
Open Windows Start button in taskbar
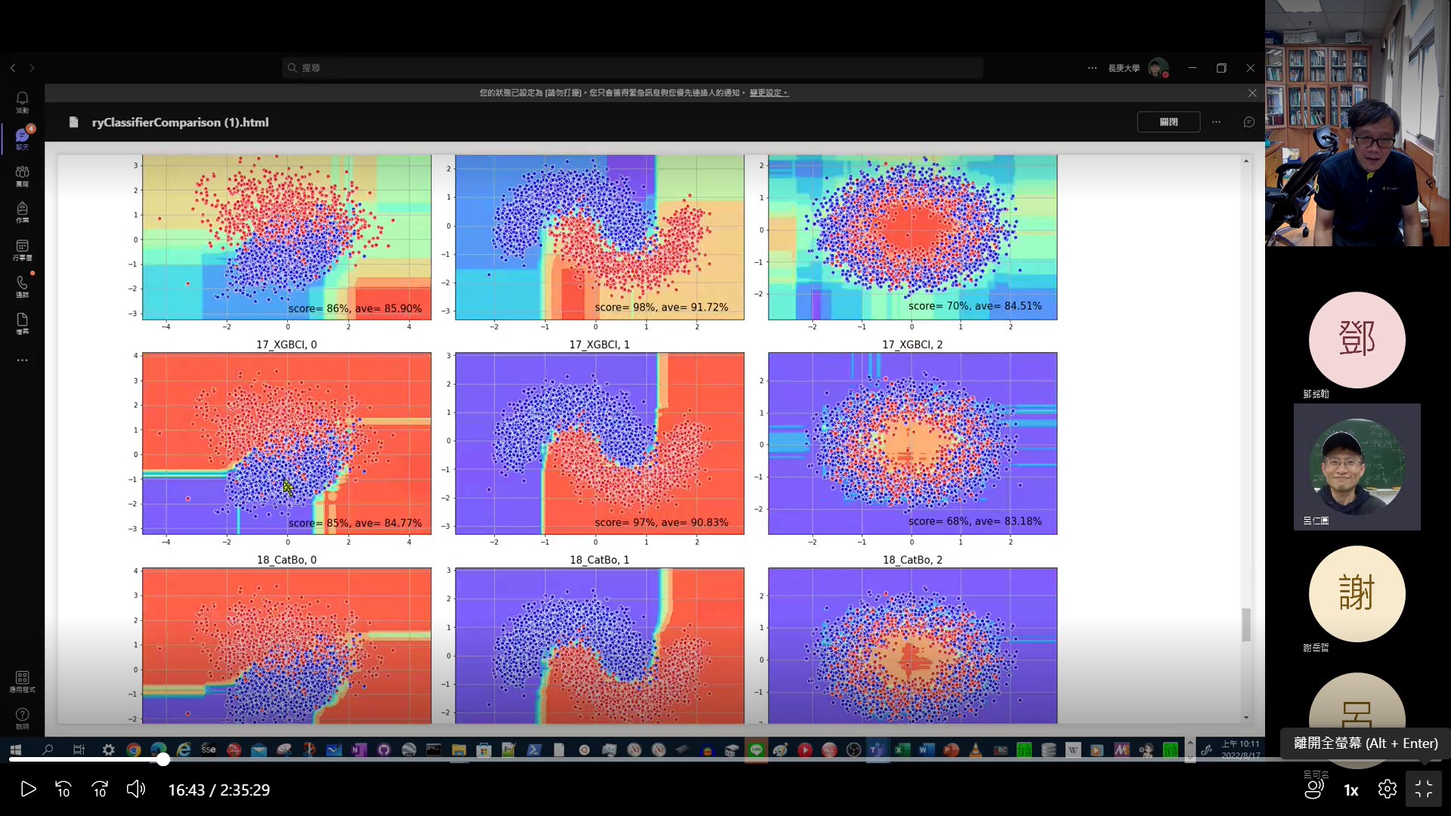pos(15,750)
